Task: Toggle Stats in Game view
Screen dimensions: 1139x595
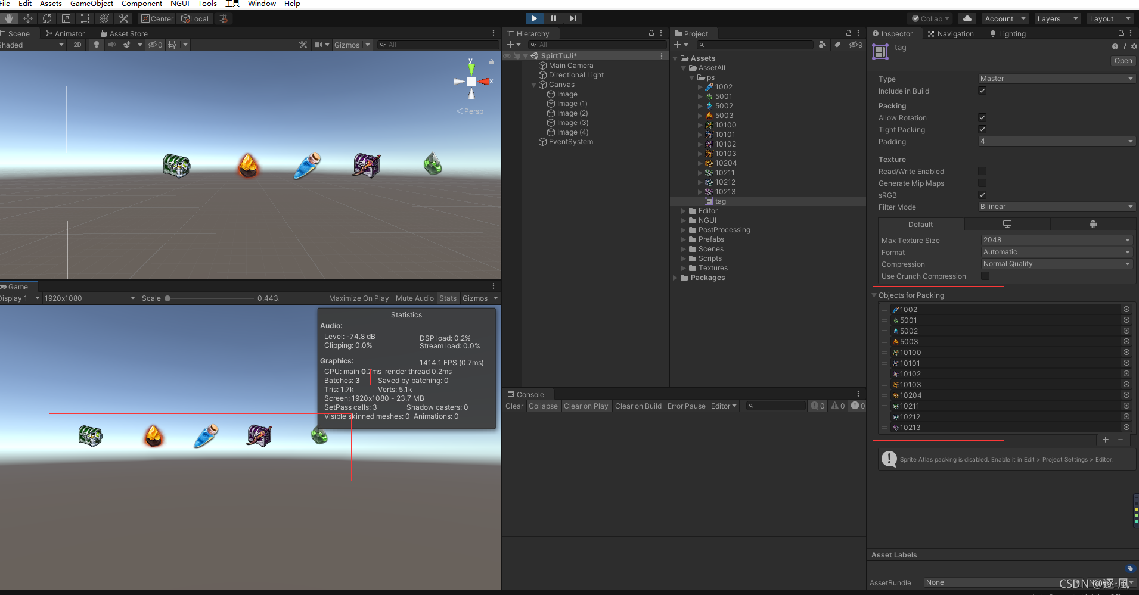Action: point(448,298)
